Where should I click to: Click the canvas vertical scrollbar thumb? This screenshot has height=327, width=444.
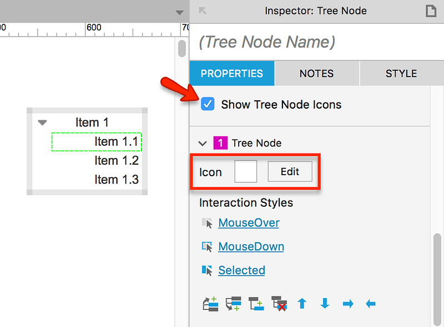tap(182, 48)
